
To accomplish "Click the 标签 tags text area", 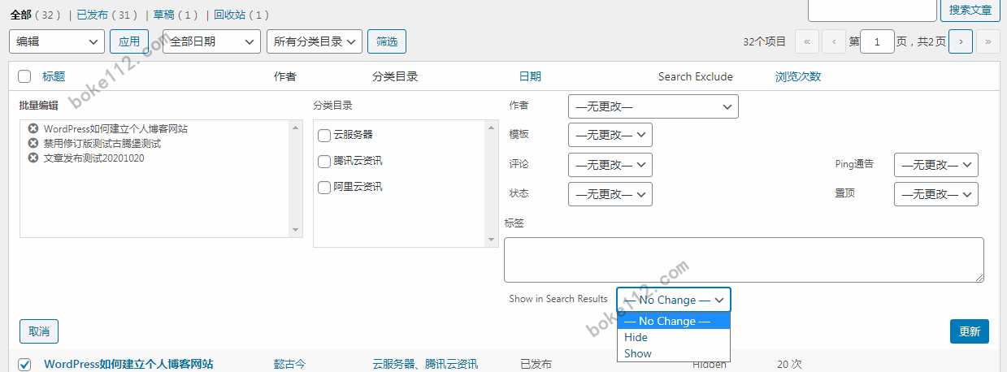I will [x=744, y=260].
